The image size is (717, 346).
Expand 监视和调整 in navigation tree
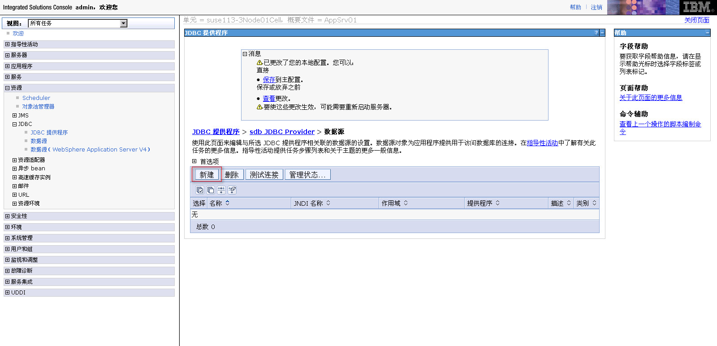point(7,260)
